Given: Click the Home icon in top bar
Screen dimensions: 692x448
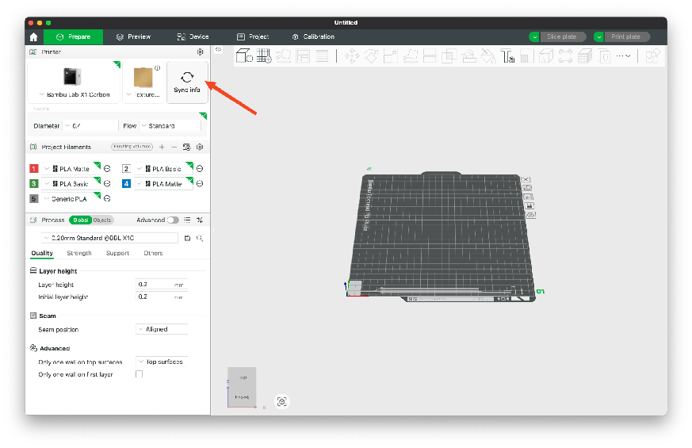Looking at the screenshot, I should point(33,36).
